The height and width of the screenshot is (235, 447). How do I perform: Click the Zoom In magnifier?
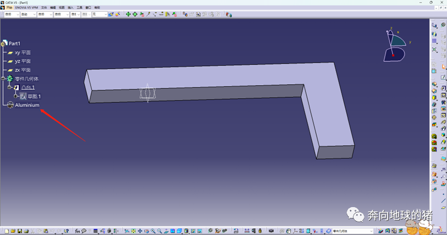tap(153, 231)
